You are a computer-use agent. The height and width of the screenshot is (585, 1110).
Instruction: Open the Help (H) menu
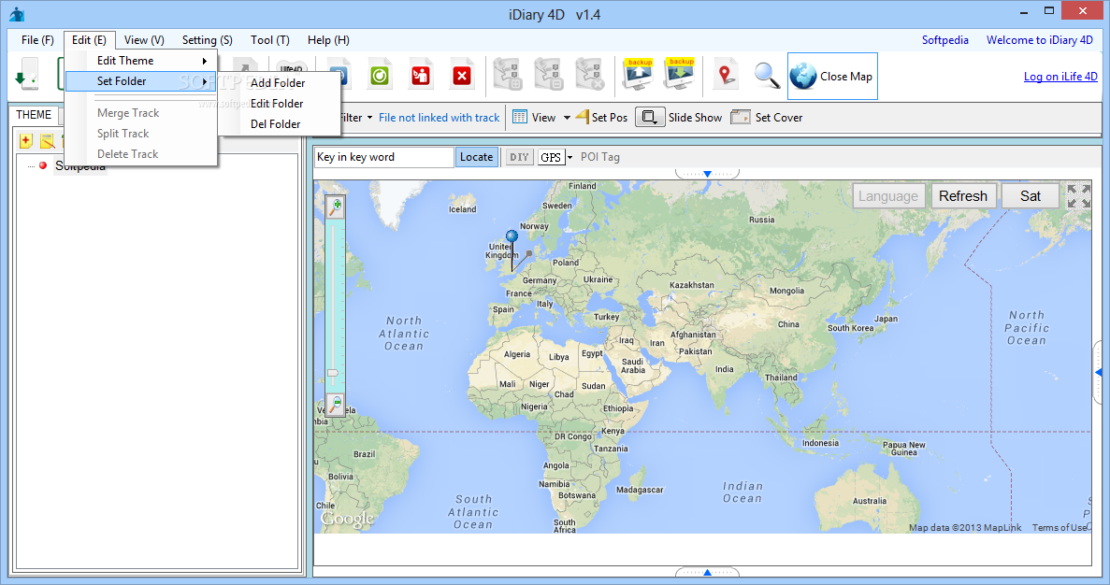pyautogui.click(x=328, y=39)
